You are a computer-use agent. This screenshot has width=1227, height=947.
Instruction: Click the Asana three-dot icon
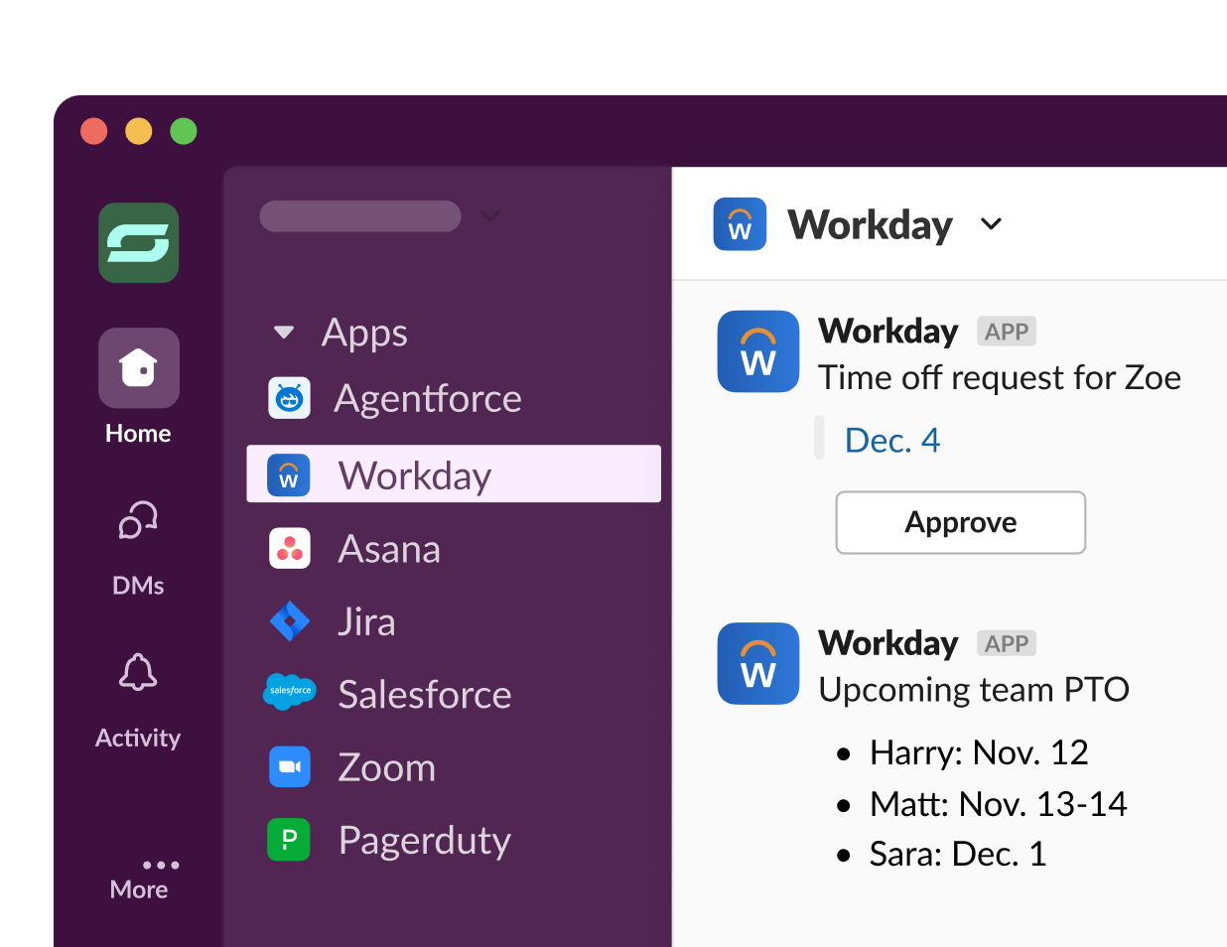pyautogui.click(x=290, y=548)
